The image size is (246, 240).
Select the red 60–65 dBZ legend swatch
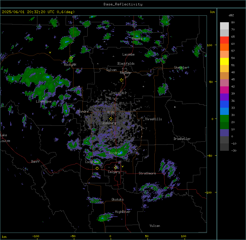coord(224,40)
